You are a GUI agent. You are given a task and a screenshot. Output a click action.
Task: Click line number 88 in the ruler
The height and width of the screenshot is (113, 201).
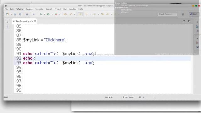point(19,40)
